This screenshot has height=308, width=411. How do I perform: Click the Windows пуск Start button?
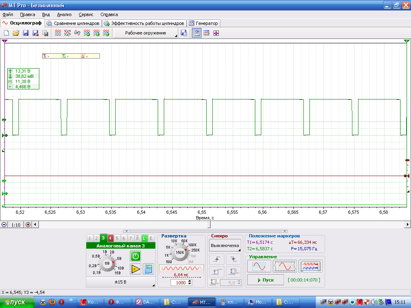pos(17,302)
